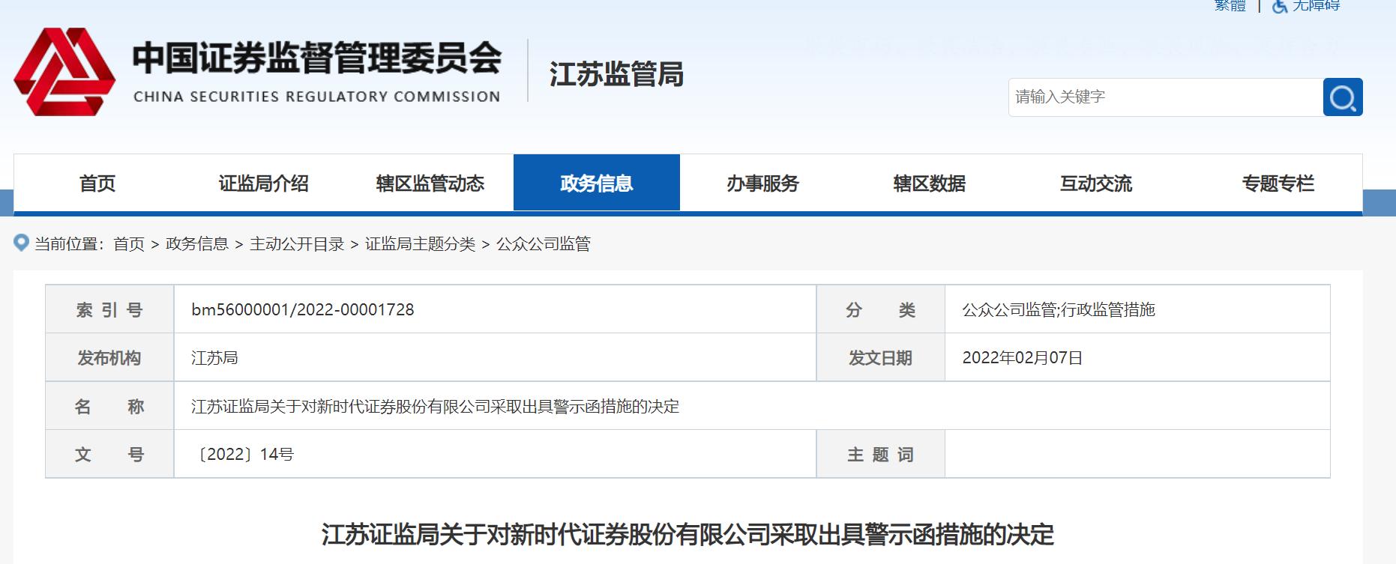Open the 辖区数据 navigation tab
Screen dimensions: 1396x564
[x=929, y=184]
